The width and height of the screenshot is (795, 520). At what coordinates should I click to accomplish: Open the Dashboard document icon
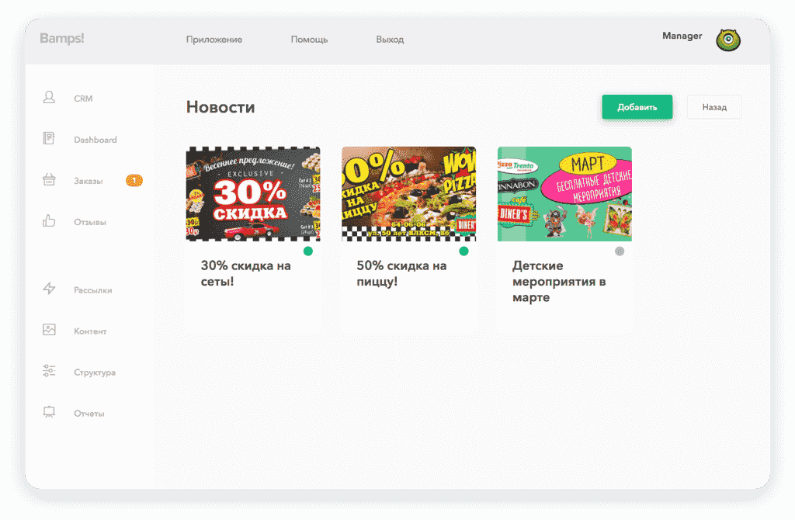(x=49, y=139)
